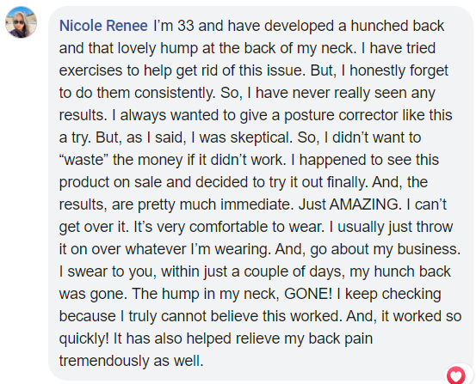Image resolution: width=476 pixels, height=384 pixels.
Task: Click the word 'immediate' in the comment
Action: coord(257,204)
